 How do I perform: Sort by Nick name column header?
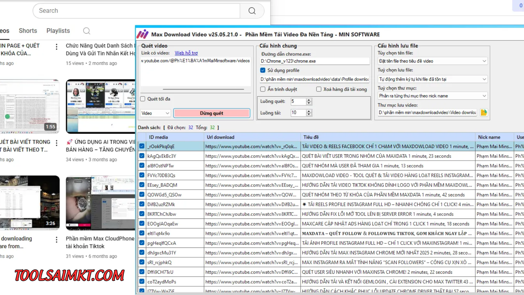tap(494, 137)
